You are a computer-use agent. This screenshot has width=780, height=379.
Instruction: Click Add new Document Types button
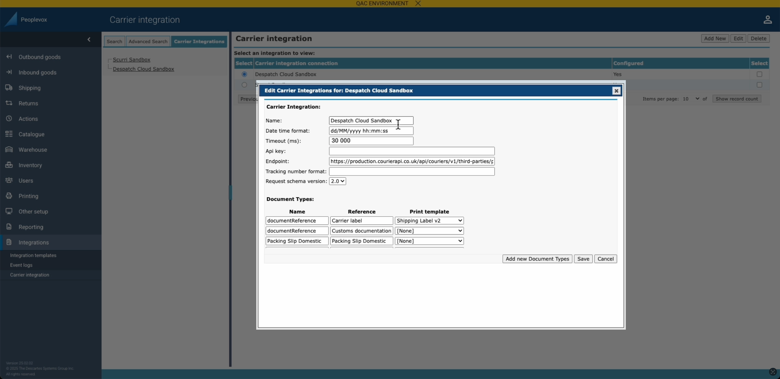point(537,259)
